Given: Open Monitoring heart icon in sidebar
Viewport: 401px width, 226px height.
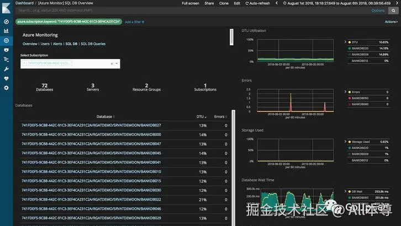Looking at the screenshot, I should point(7,79).
